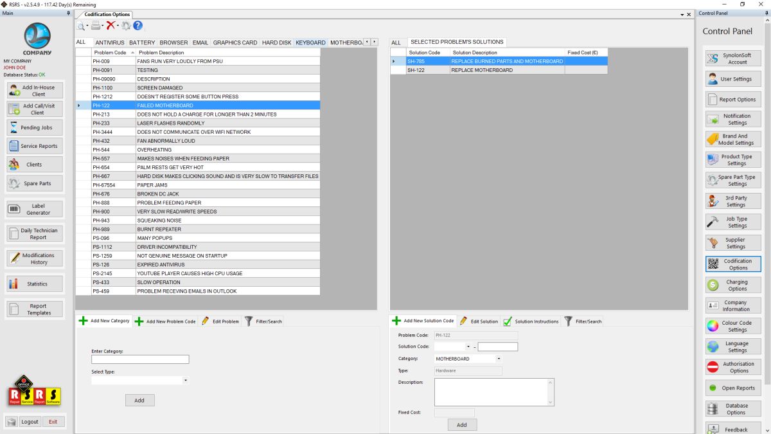This screenshot has height=434, width=771.
Task: Switch to Edit Solution tab
Action: [479, 321]
